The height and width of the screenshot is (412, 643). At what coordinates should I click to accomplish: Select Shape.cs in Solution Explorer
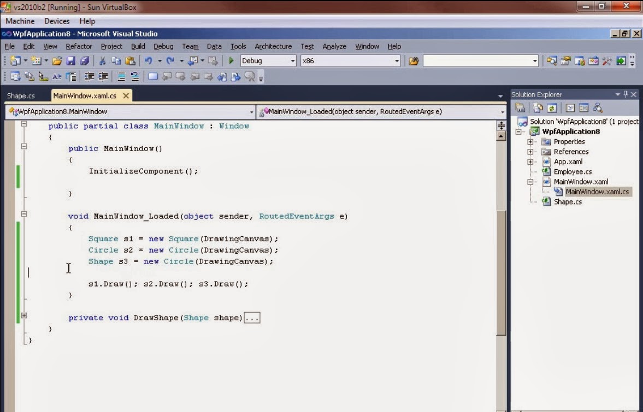click(x=568, y=201)
